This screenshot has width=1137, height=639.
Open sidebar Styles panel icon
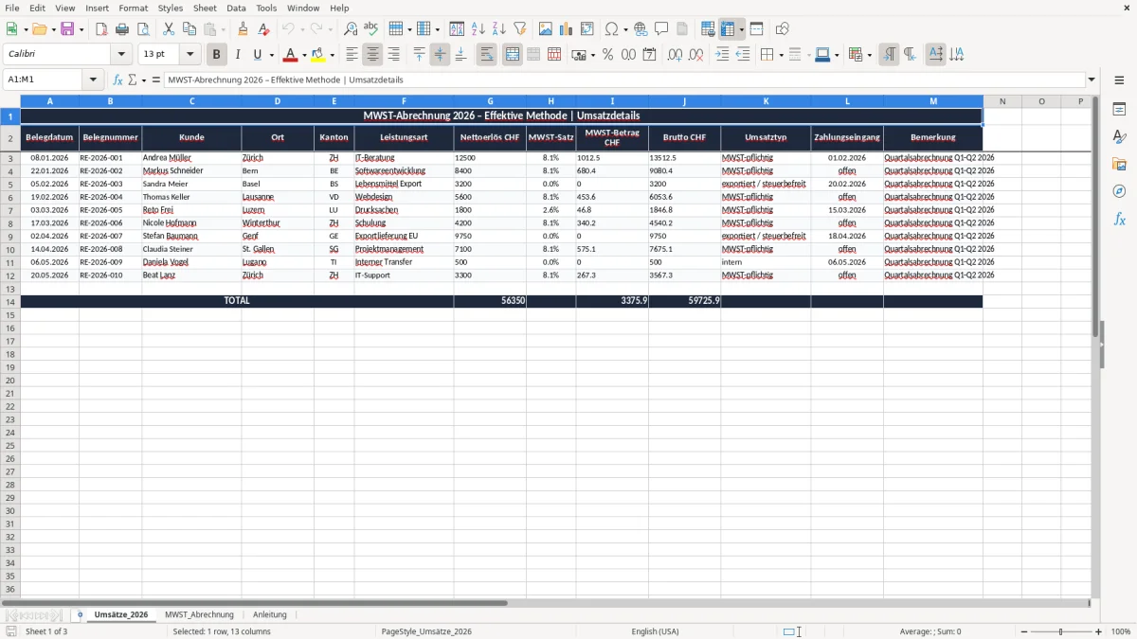point(1119,136)
